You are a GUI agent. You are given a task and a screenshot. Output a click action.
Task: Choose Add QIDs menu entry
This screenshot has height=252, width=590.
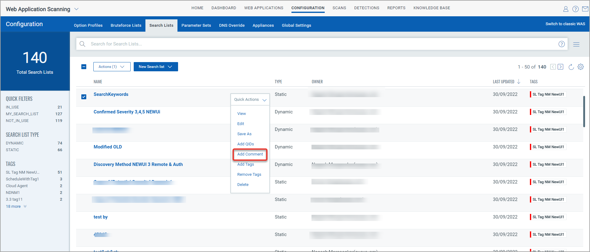[x=246, y=144]
